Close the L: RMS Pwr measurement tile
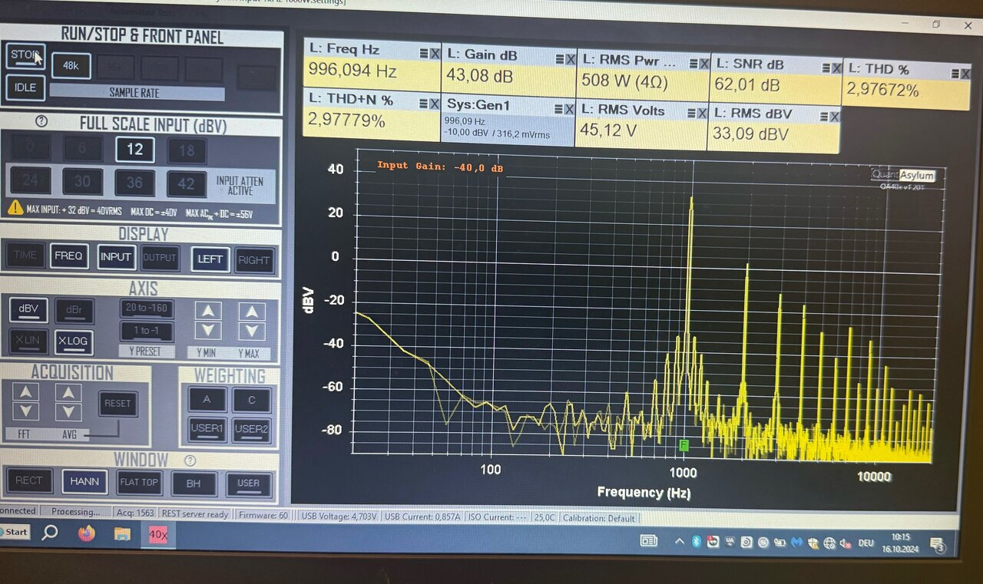 (x=703, y=64)
